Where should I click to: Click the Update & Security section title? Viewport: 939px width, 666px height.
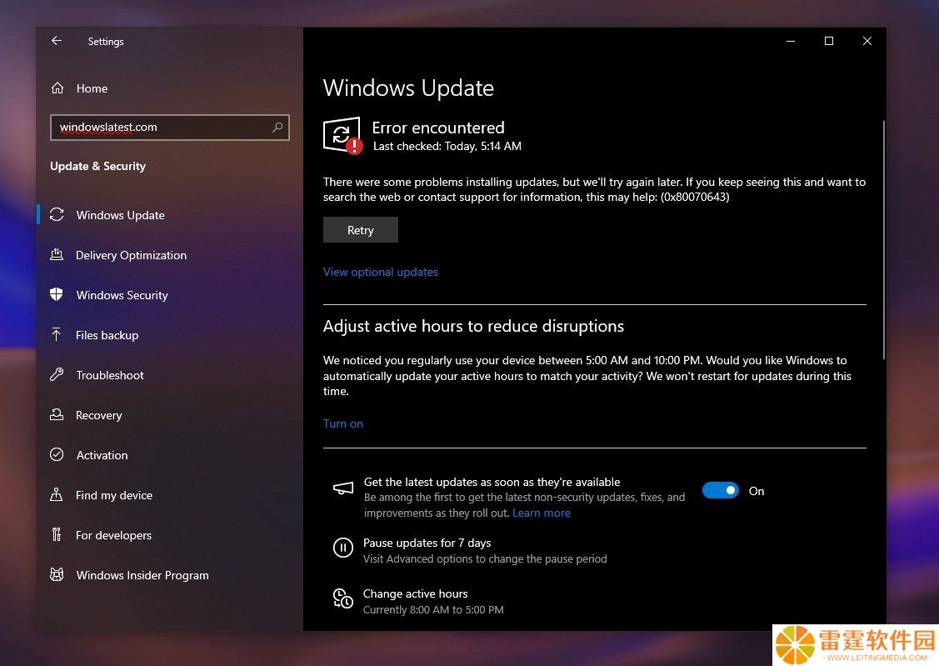pyautogui.click(x=97, y=166)
